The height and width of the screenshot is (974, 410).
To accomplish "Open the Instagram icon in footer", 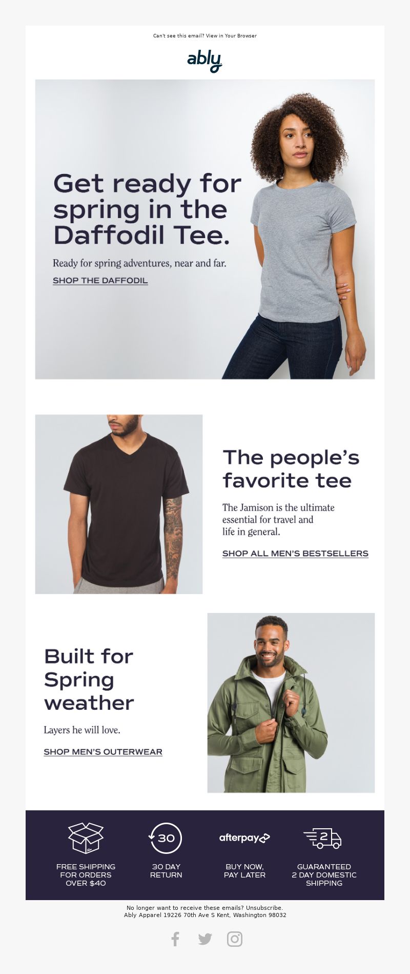I will [235, 939].
